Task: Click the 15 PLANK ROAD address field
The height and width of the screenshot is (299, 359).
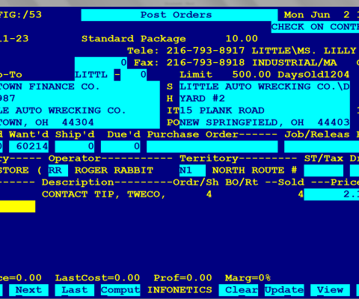Action: 265,111
